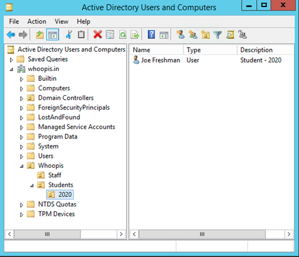Click Add to group toolbar icon
The width and height of the screenshot is (299, 257).
tap(242, 35)
